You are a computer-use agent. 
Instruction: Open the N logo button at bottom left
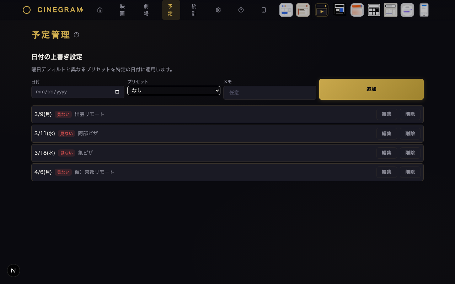click(14, 271)
